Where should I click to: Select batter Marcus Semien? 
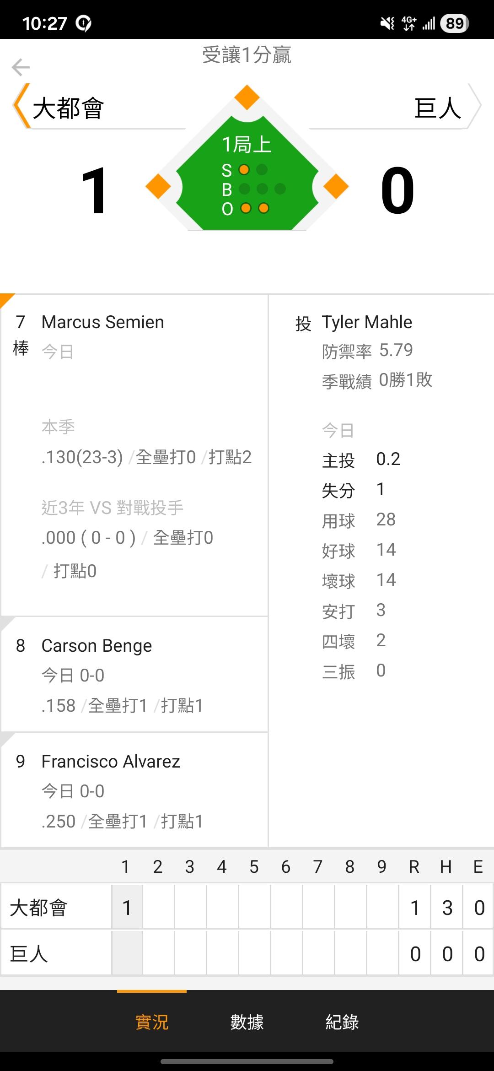point(103,322)
